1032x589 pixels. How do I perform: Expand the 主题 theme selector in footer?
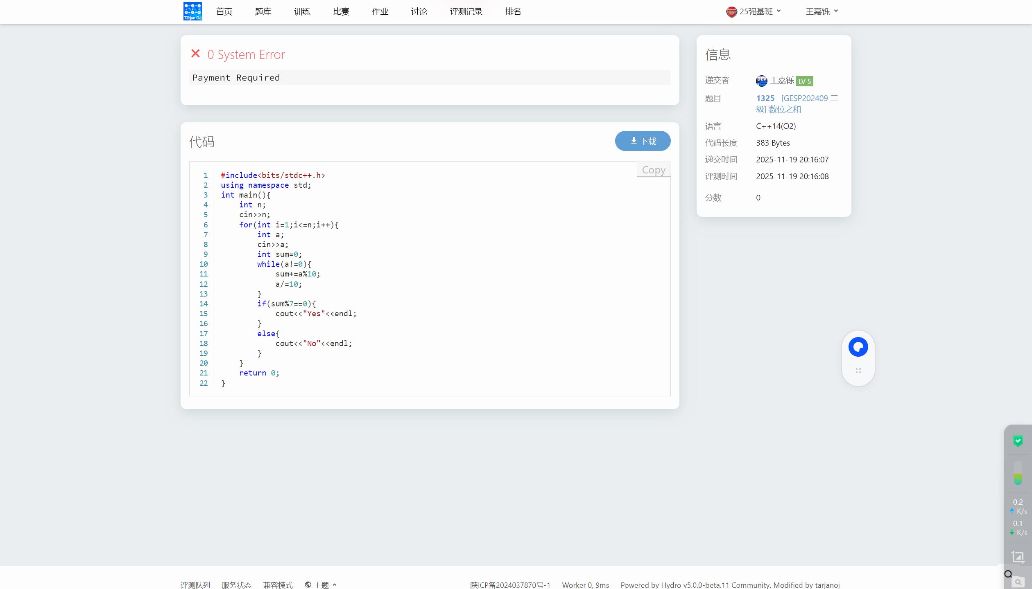point(321,585)
